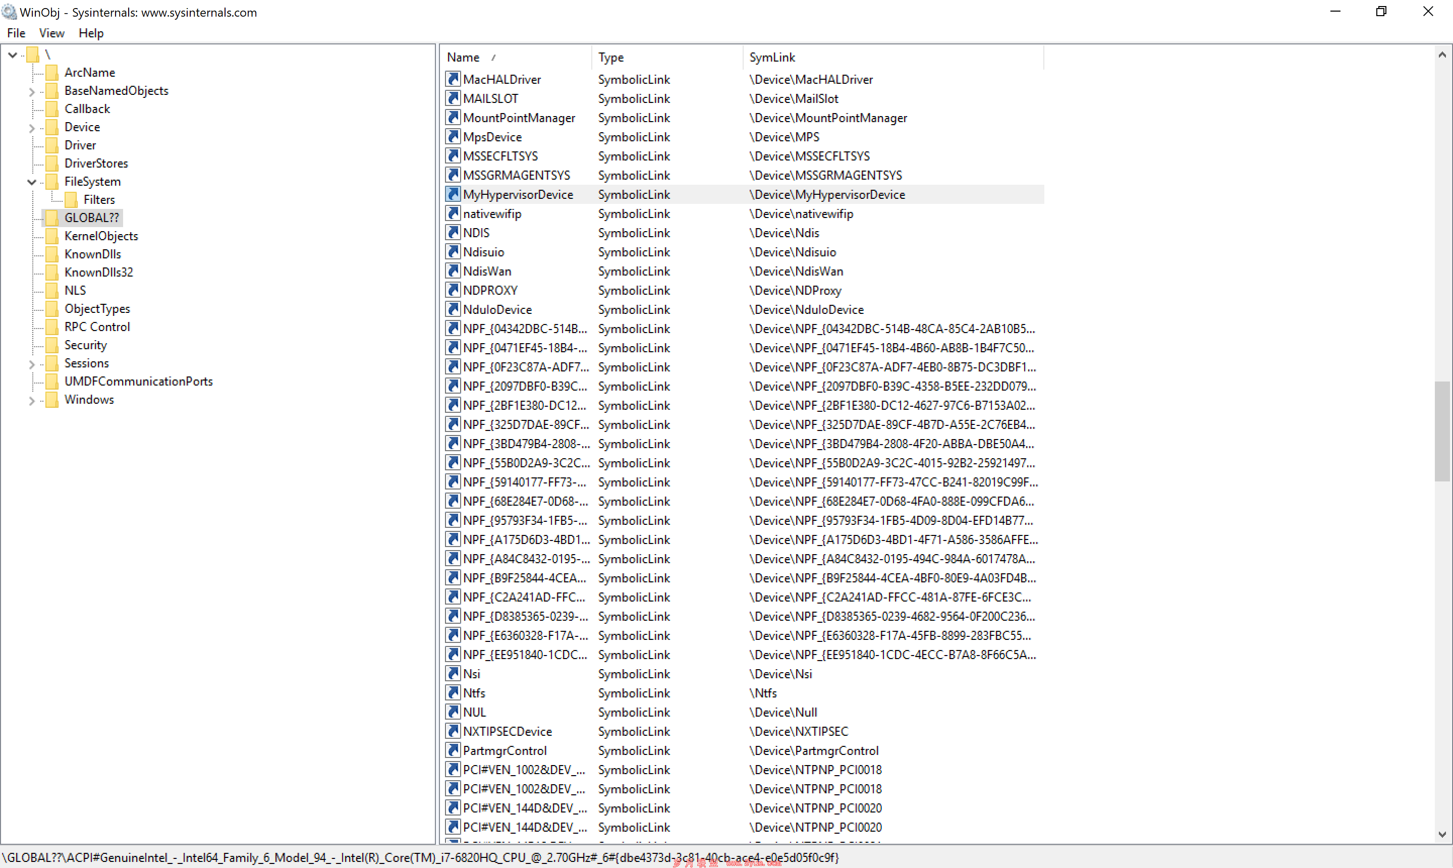Collapse the FileSystem tree node
Screen dimensions: 1453x868
pos(32,182)
